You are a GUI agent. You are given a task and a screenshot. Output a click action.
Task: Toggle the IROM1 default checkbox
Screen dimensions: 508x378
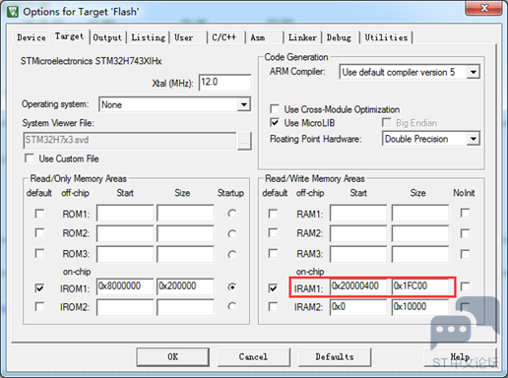39,288
